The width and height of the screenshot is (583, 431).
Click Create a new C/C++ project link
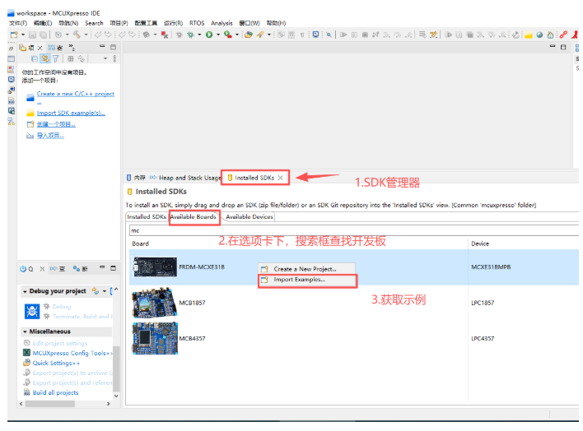76,94
